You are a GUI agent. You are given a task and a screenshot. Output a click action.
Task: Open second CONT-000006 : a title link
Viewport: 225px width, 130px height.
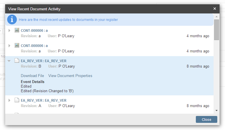pyautogui.click(x=34, y=46)
